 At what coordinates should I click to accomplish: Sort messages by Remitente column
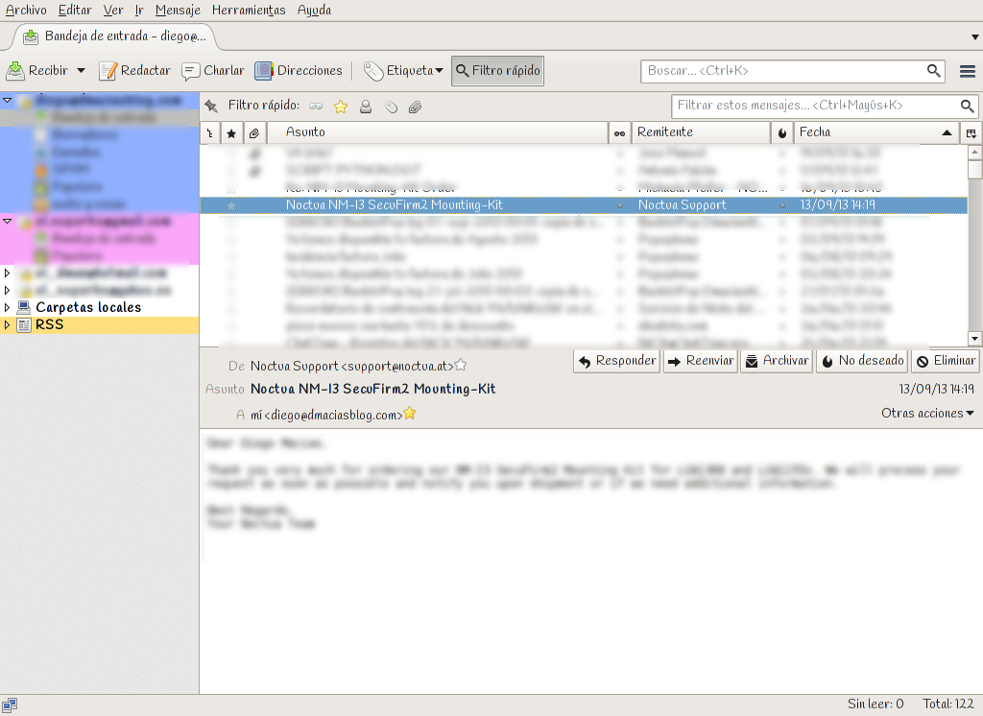(700, 132)
